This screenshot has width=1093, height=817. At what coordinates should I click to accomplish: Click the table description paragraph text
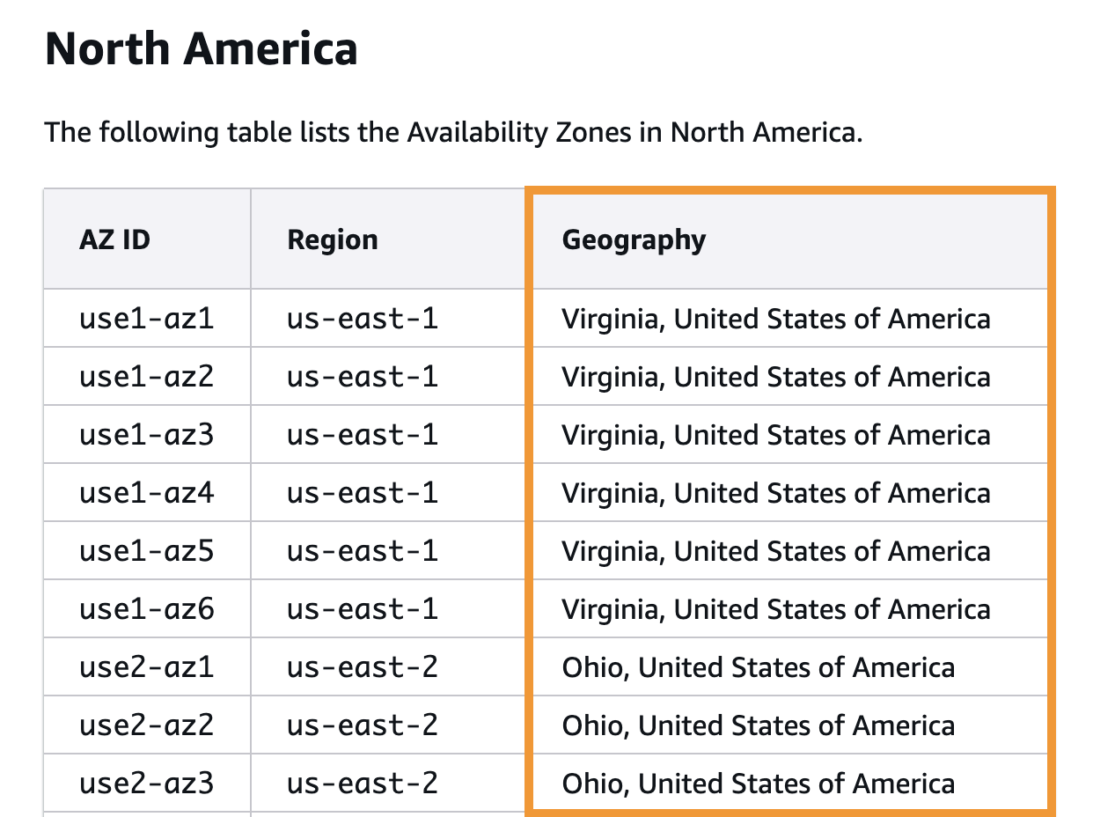point(453,133)
